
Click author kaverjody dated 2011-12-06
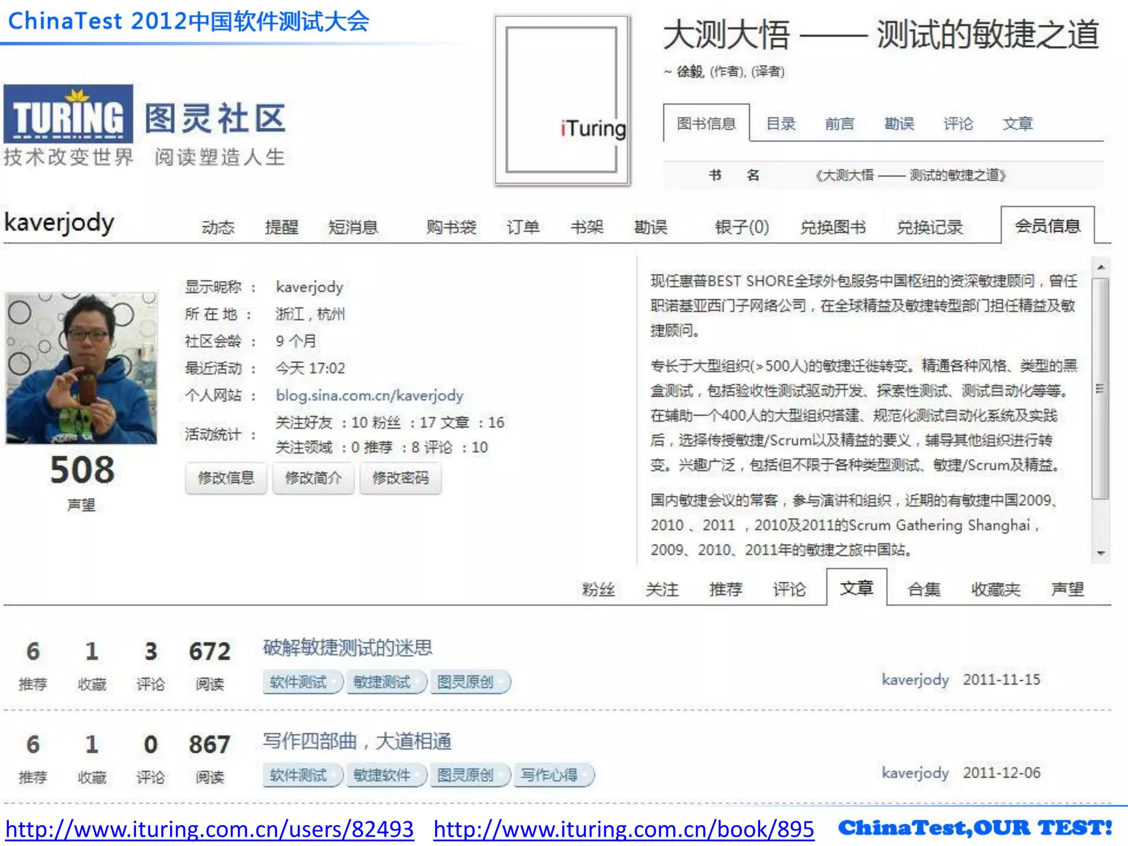[x=915, y=773]
